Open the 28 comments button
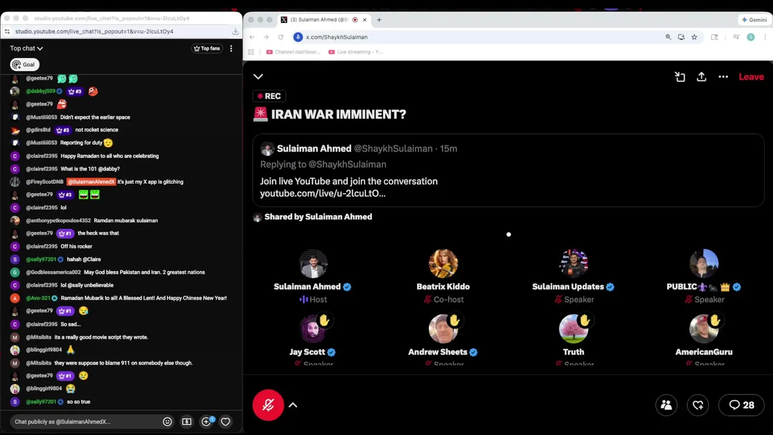The image size is (773, 435). (742, 405)
